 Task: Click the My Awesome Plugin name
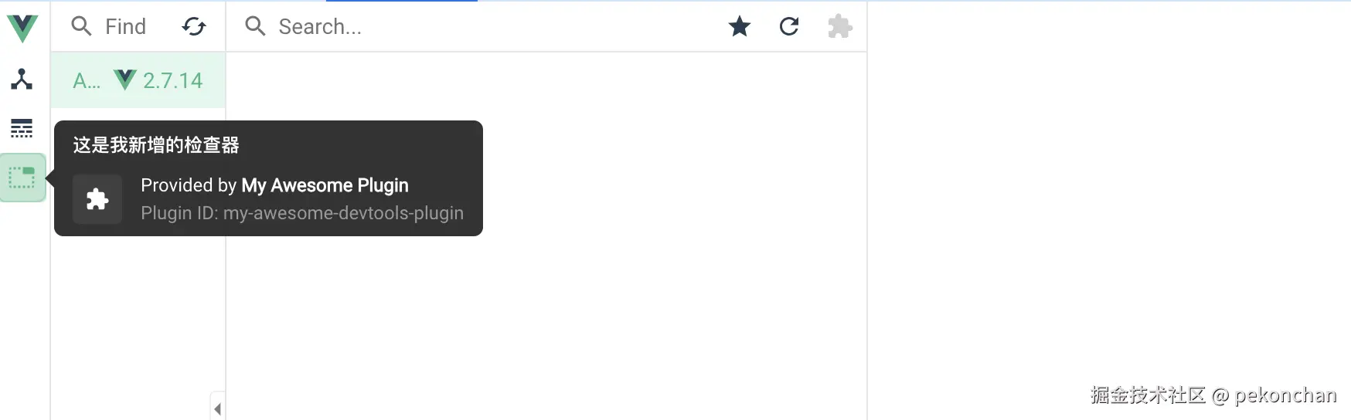[325, 185]
